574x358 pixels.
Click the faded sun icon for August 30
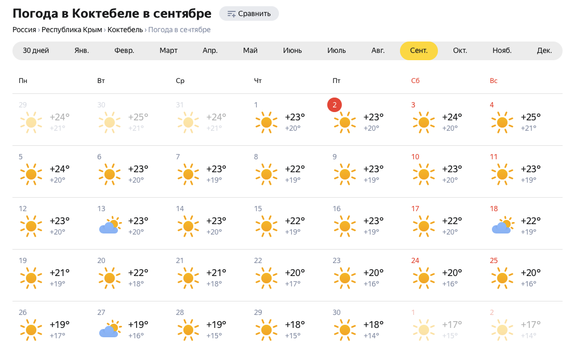[110, 122]
